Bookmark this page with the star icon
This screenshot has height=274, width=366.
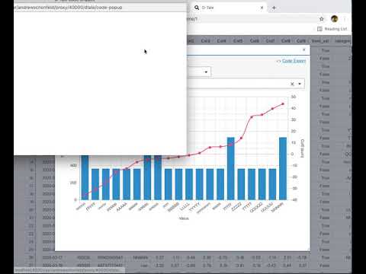pos(322,19)
